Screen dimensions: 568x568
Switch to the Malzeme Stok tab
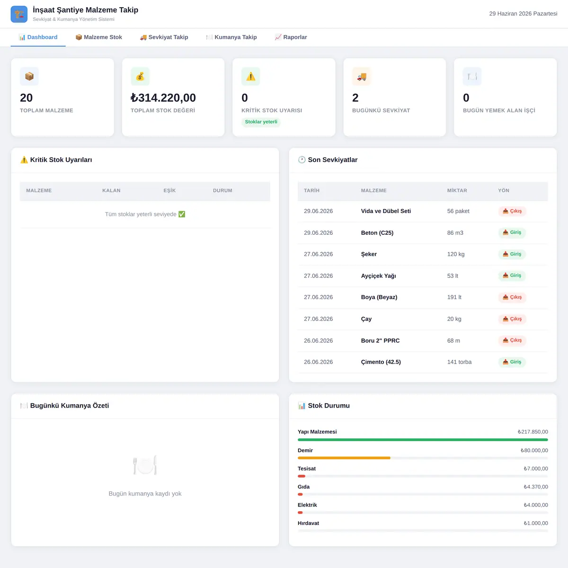[98, 37]
